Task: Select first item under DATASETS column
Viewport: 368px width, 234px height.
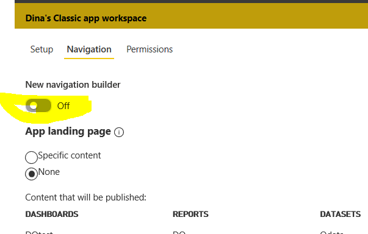Action: click(331, 232)
